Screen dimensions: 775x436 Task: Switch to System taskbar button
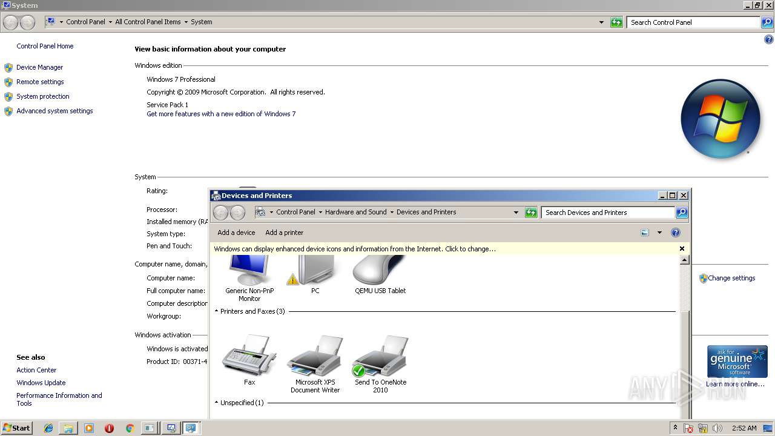171,428
